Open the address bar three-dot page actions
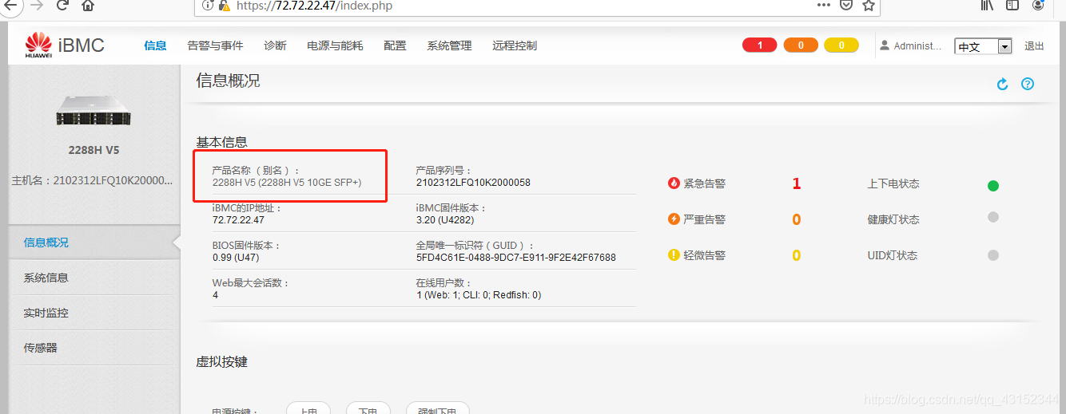Screen dimensions: 1066x414 824,6
